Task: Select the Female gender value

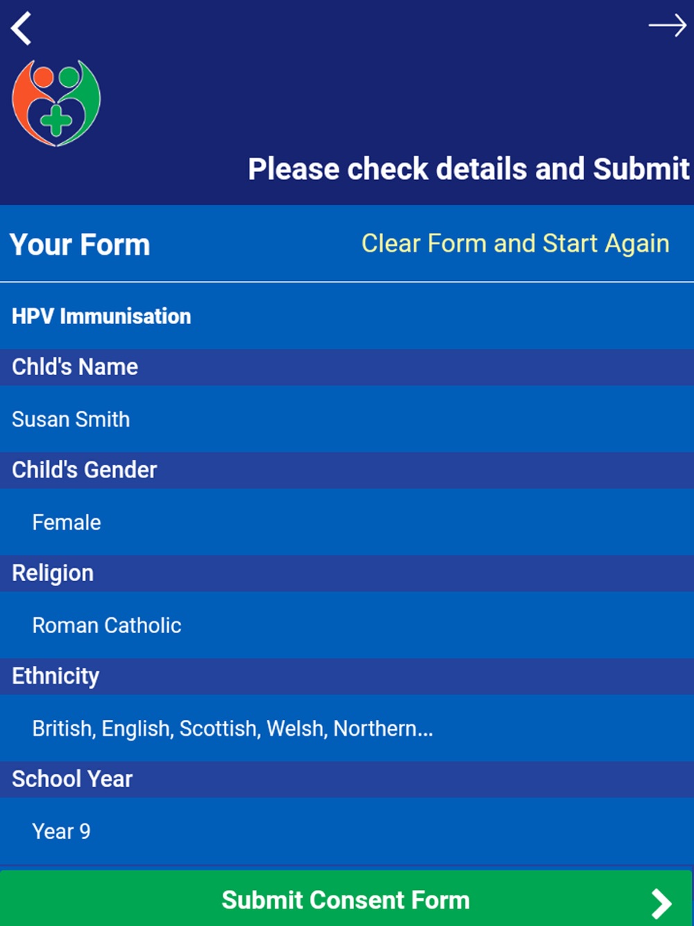Action: pos(67,522)
